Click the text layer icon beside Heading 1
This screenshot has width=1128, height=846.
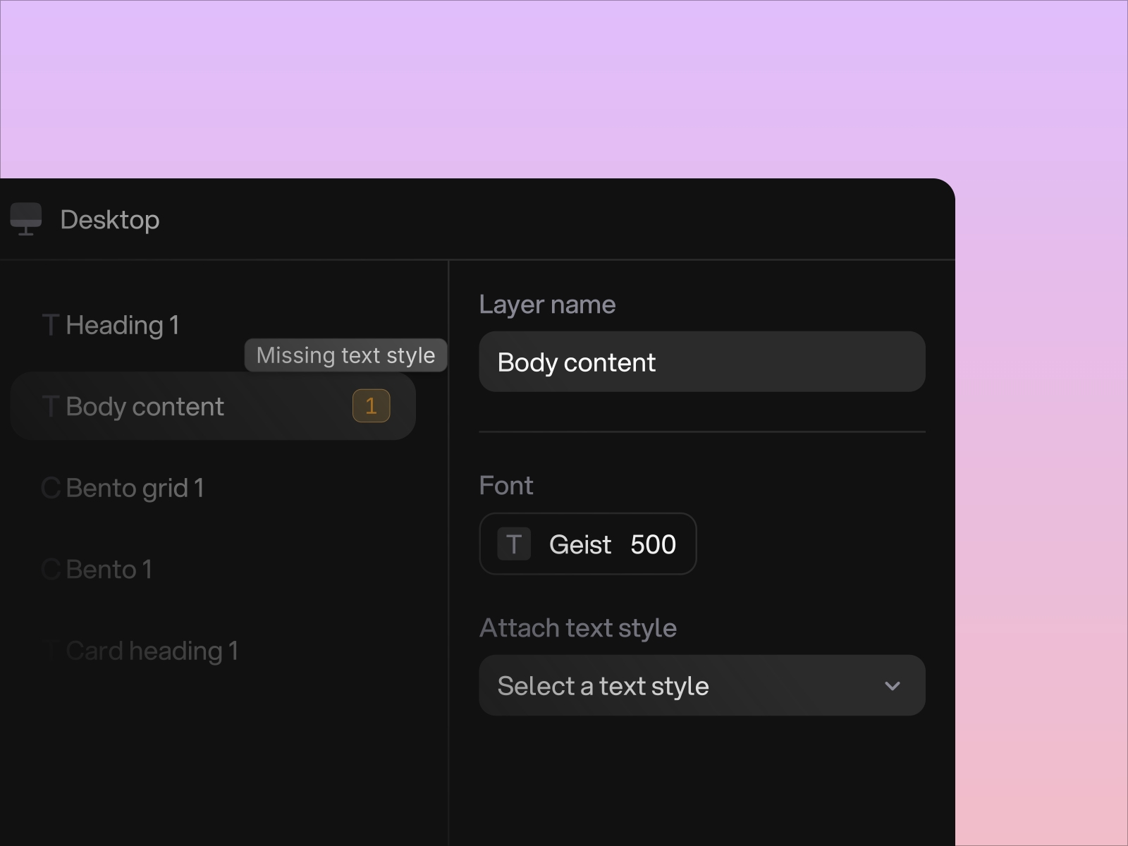coord(50,325)
